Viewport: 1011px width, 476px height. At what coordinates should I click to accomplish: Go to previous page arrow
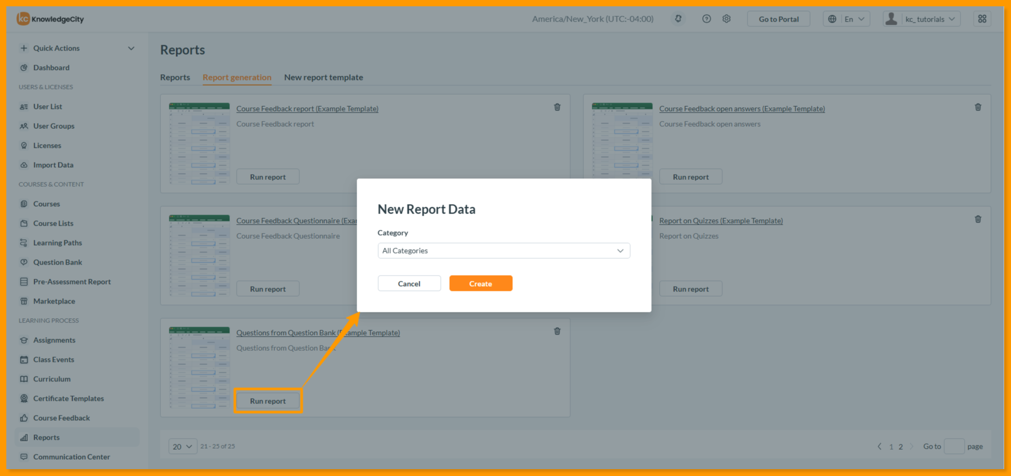(x=879, y=447)
